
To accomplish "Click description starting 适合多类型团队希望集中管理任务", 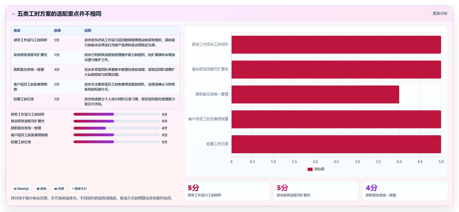I will point(130,72).
